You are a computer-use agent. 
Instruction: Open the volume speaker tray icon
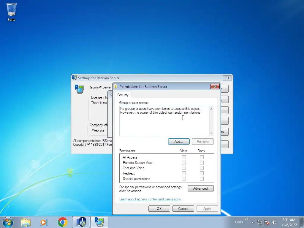(x=274, y=222)
